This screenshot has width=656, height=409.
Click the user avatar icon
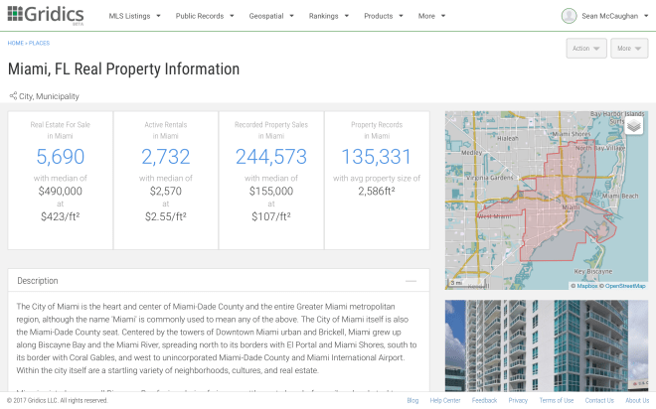pos(569,16)
